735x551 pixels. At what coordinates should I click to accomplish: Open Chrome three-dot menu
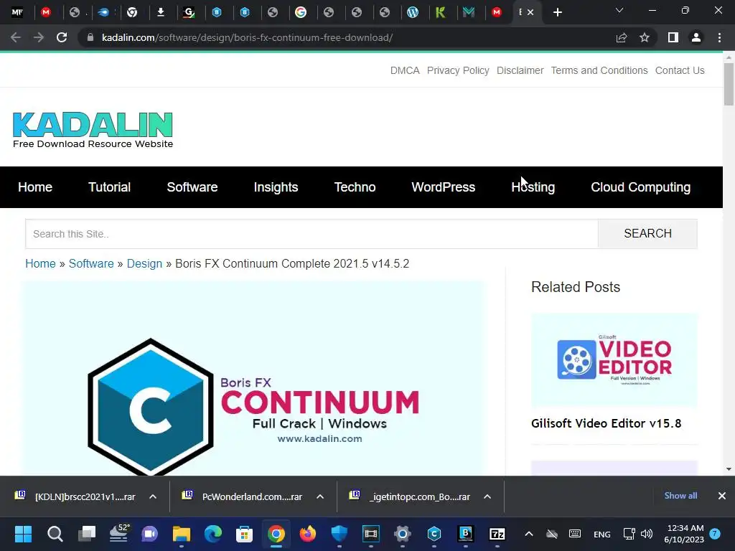[719, 37]
